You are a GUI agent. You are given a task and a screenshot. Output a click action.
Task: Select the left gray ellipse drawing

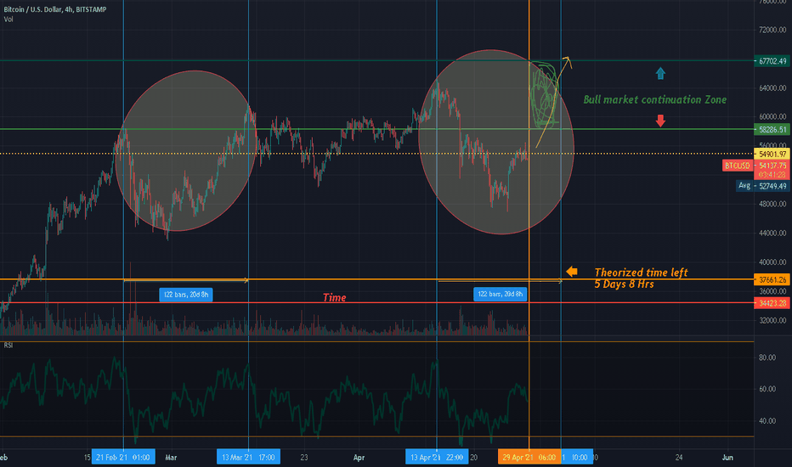(x=186, y=151)
